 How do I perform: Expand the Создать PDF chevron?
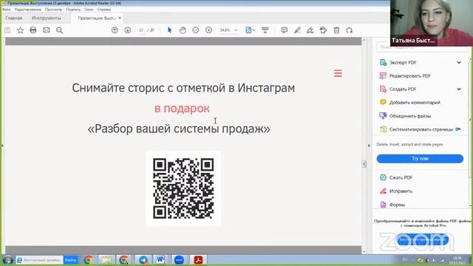point(459,89)
